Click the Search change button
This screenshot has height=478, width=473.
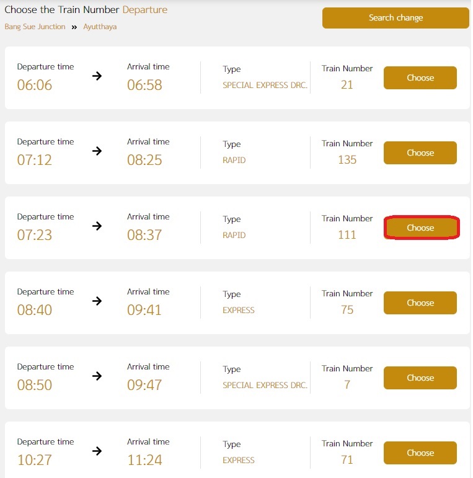[x=396, y=18]
